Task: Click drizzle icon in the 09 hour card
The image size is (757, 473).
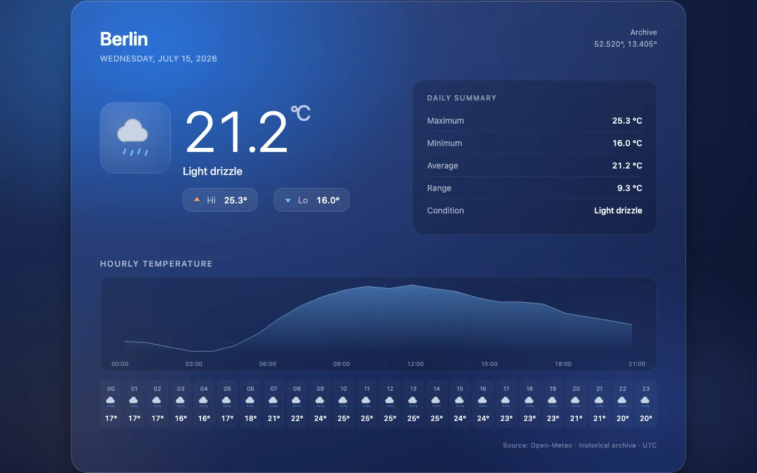Action: [x=320, y=402]
